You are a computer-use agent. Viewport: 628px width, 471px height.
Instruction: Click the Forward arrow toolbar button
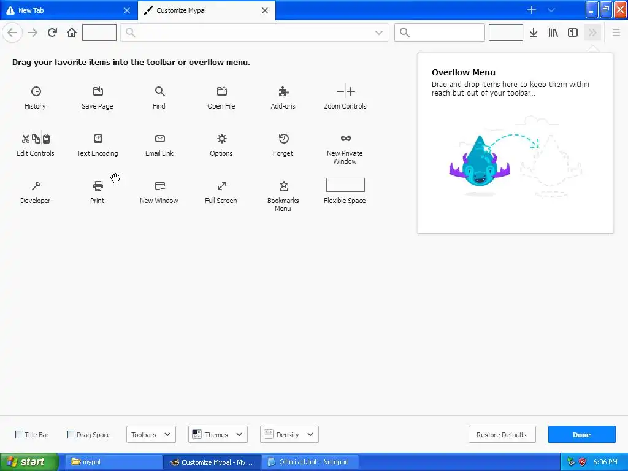pyautogui.click(x=33, y=33)
